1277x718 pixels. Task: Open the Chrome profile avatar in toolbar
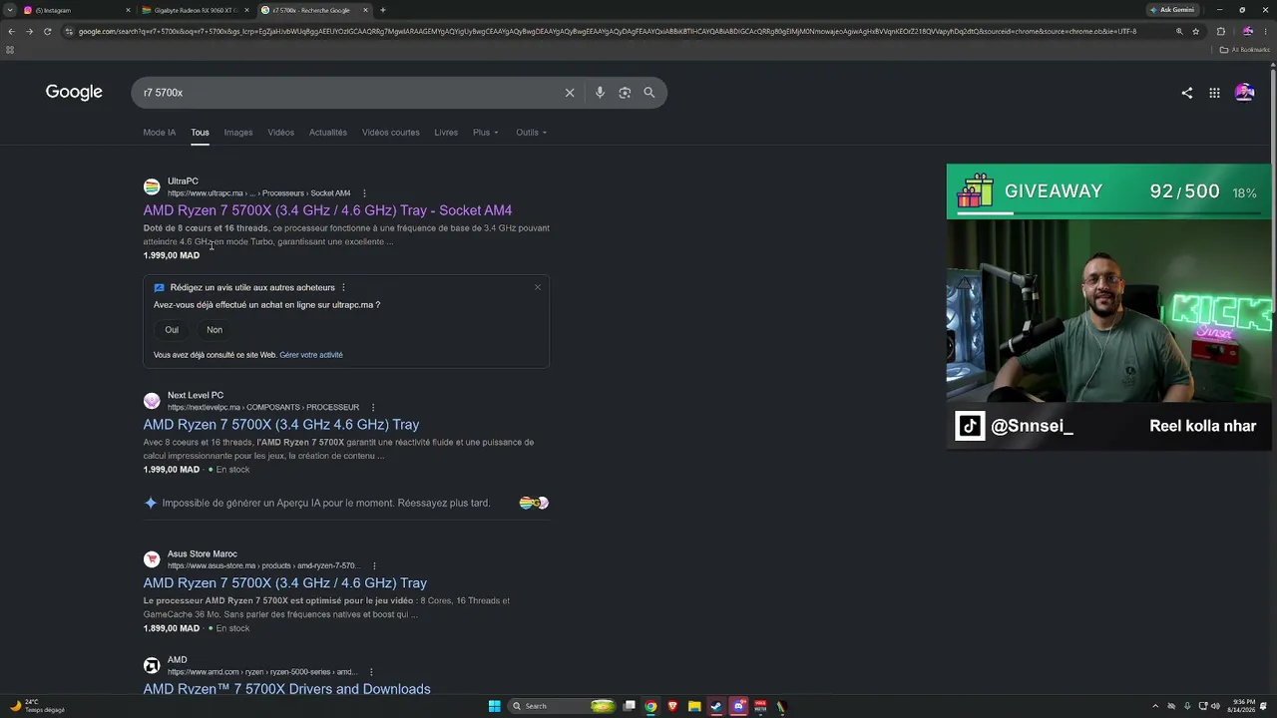point(1247,31)
